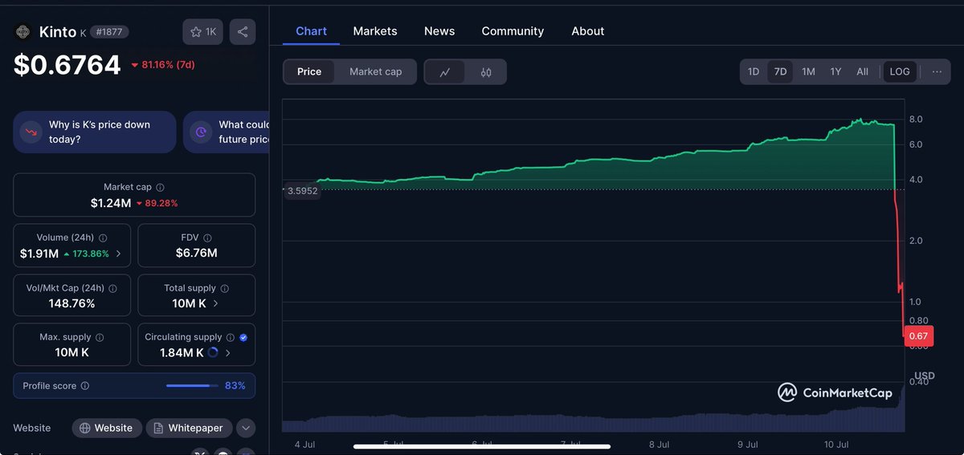The image size is (964, 455).
Task: Expand more website links dropdown
Action: click(246, 428)
